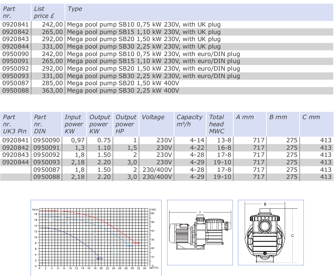Viewport: 336px width, 276px height.
Task: Click the SB10 curve label on chart
Action: pyautogui.click(x=100, y=259)
